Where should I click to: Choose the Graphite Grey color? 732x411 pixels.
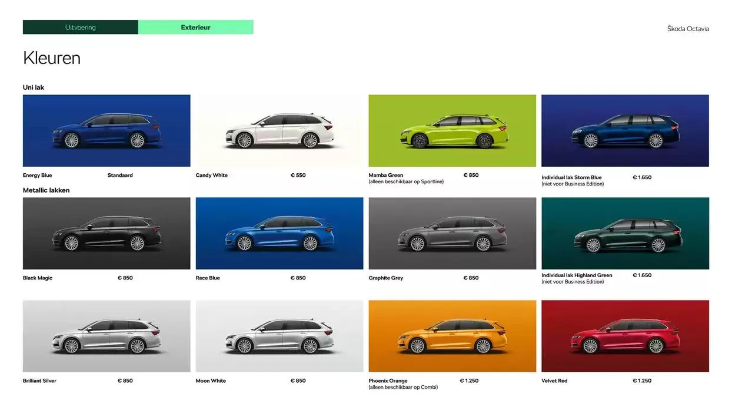tap(452, 233)
